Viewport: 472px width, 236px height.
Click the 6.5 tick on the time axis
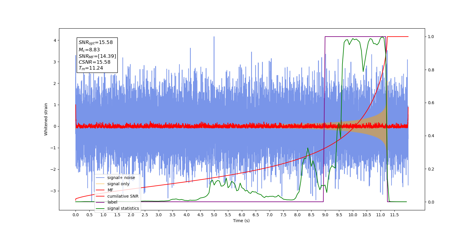coord(256,215)
